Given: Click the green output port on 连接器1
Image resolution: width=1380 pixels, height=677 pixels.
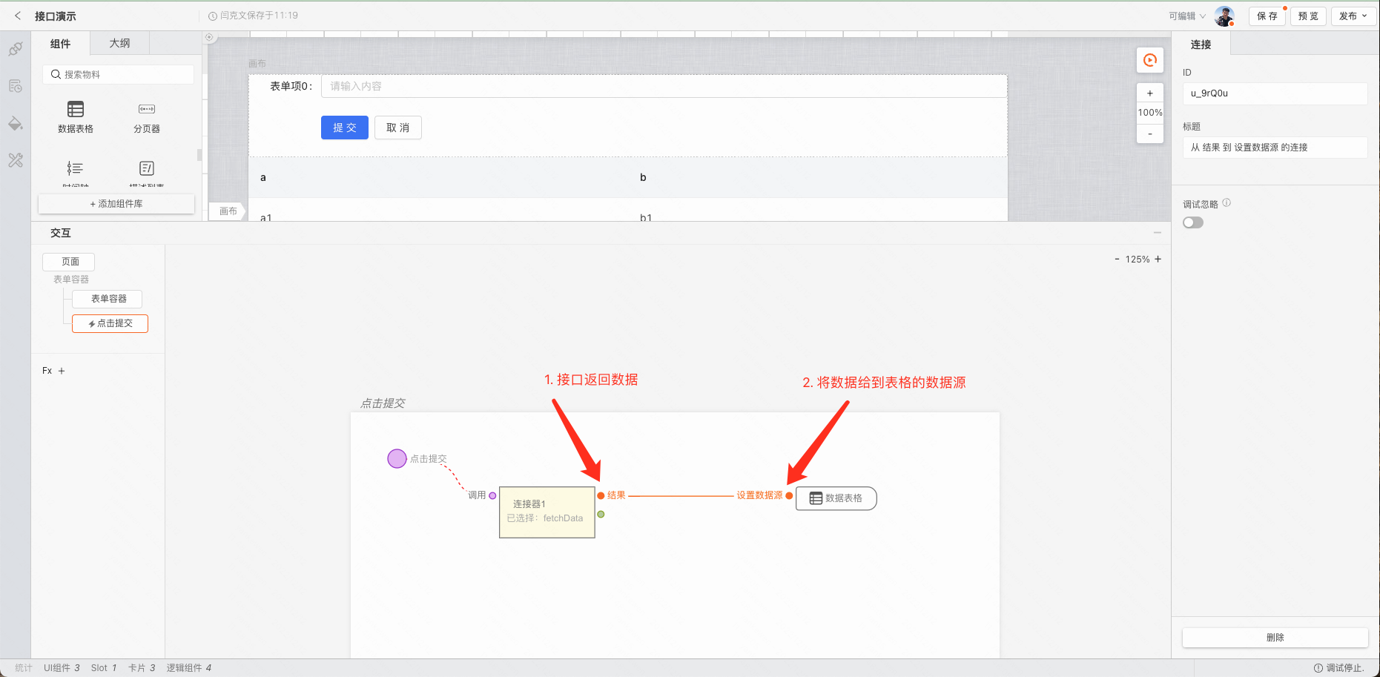Looking at the screenshot, I should pos(601,514).
